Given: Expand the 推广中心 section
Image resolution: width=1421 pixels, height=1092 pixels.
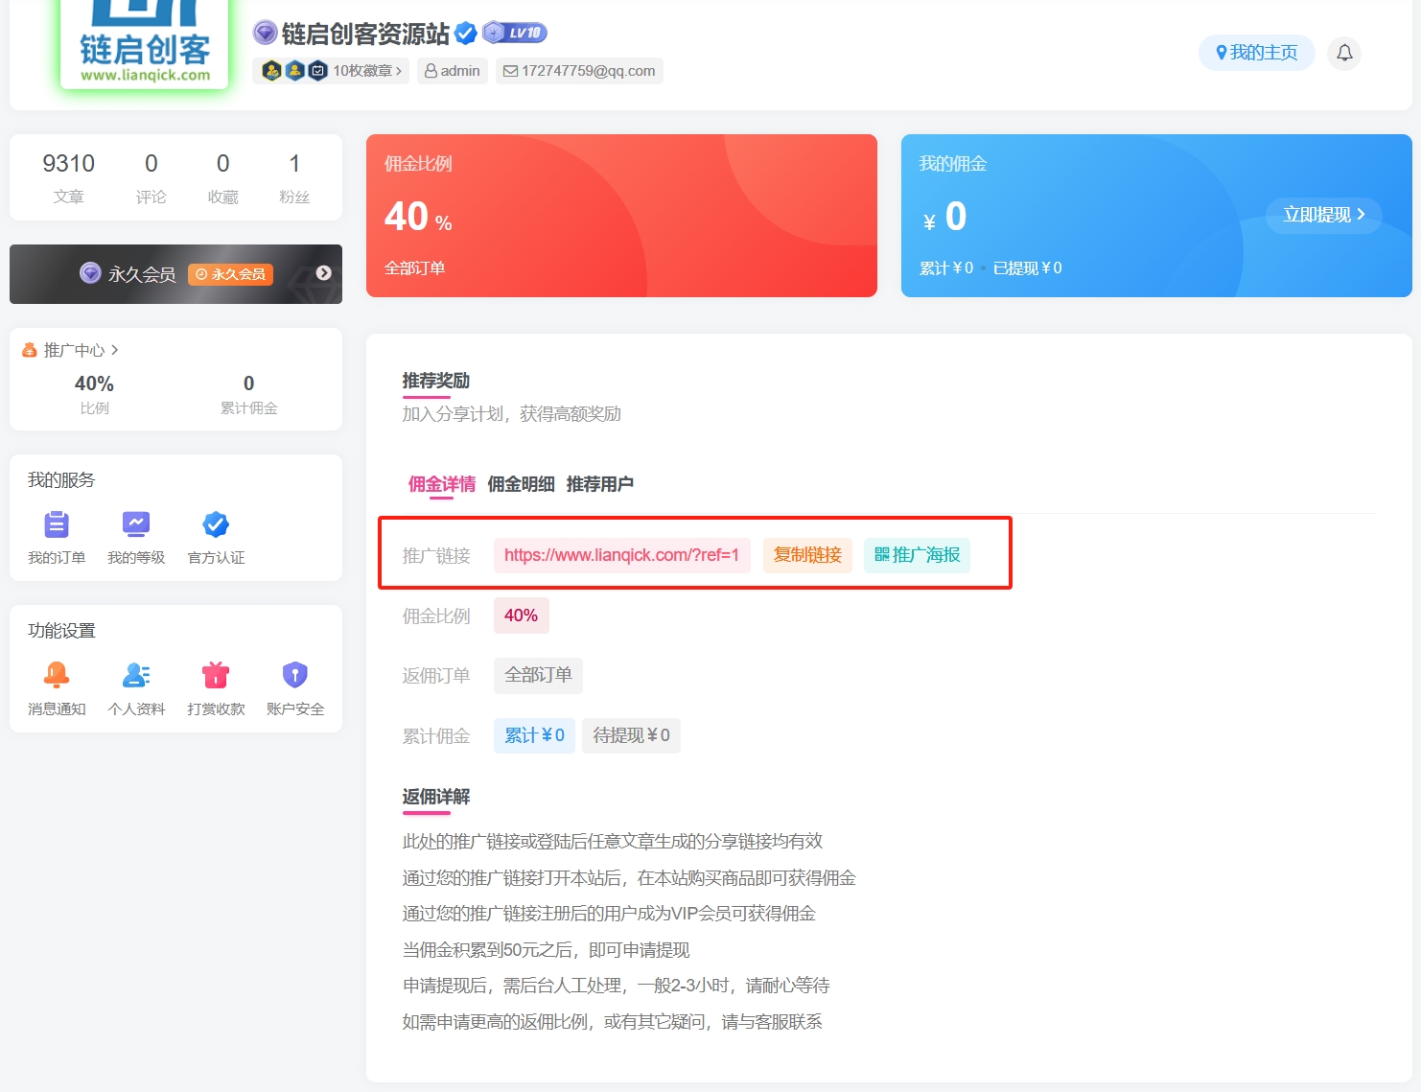Looking at the screenshot, I should pos(81,350).
